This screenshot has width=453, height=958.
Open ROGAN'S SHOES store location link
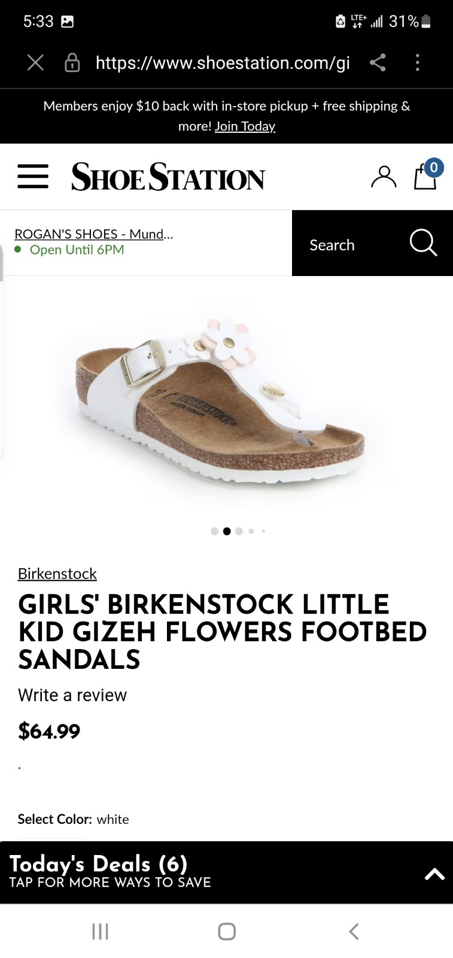click(x=94, y=234)
